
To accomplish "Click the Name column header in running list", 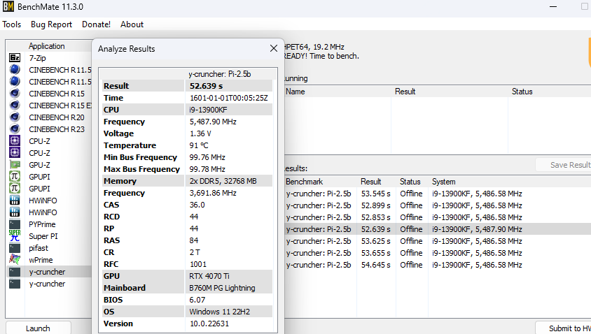I will tap(295, 92).
